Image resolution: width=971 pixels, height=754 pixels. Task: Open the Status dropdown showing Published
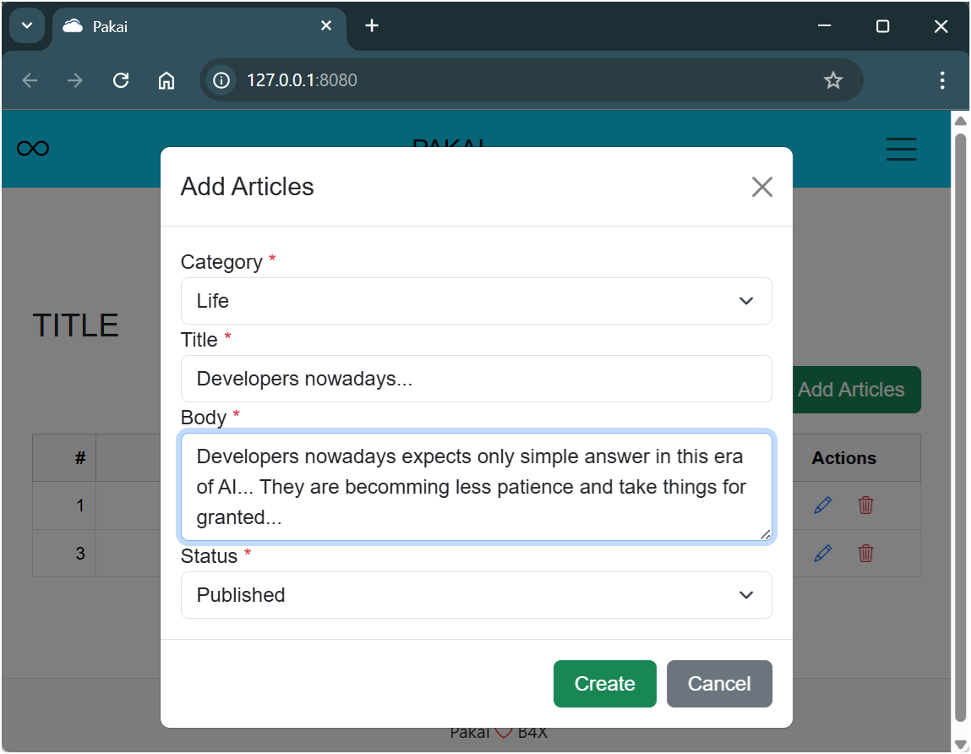point(476,595)
